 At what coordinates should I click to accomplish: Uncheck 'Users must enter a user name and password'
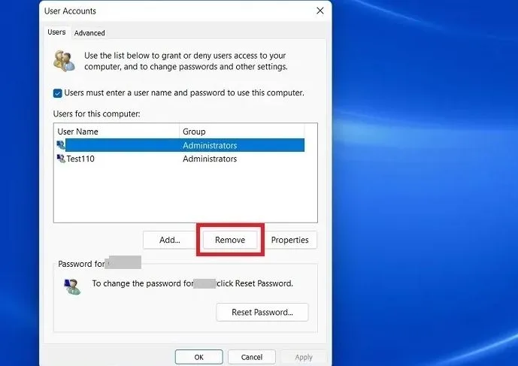pyautogui.click(x=57, y=93)
